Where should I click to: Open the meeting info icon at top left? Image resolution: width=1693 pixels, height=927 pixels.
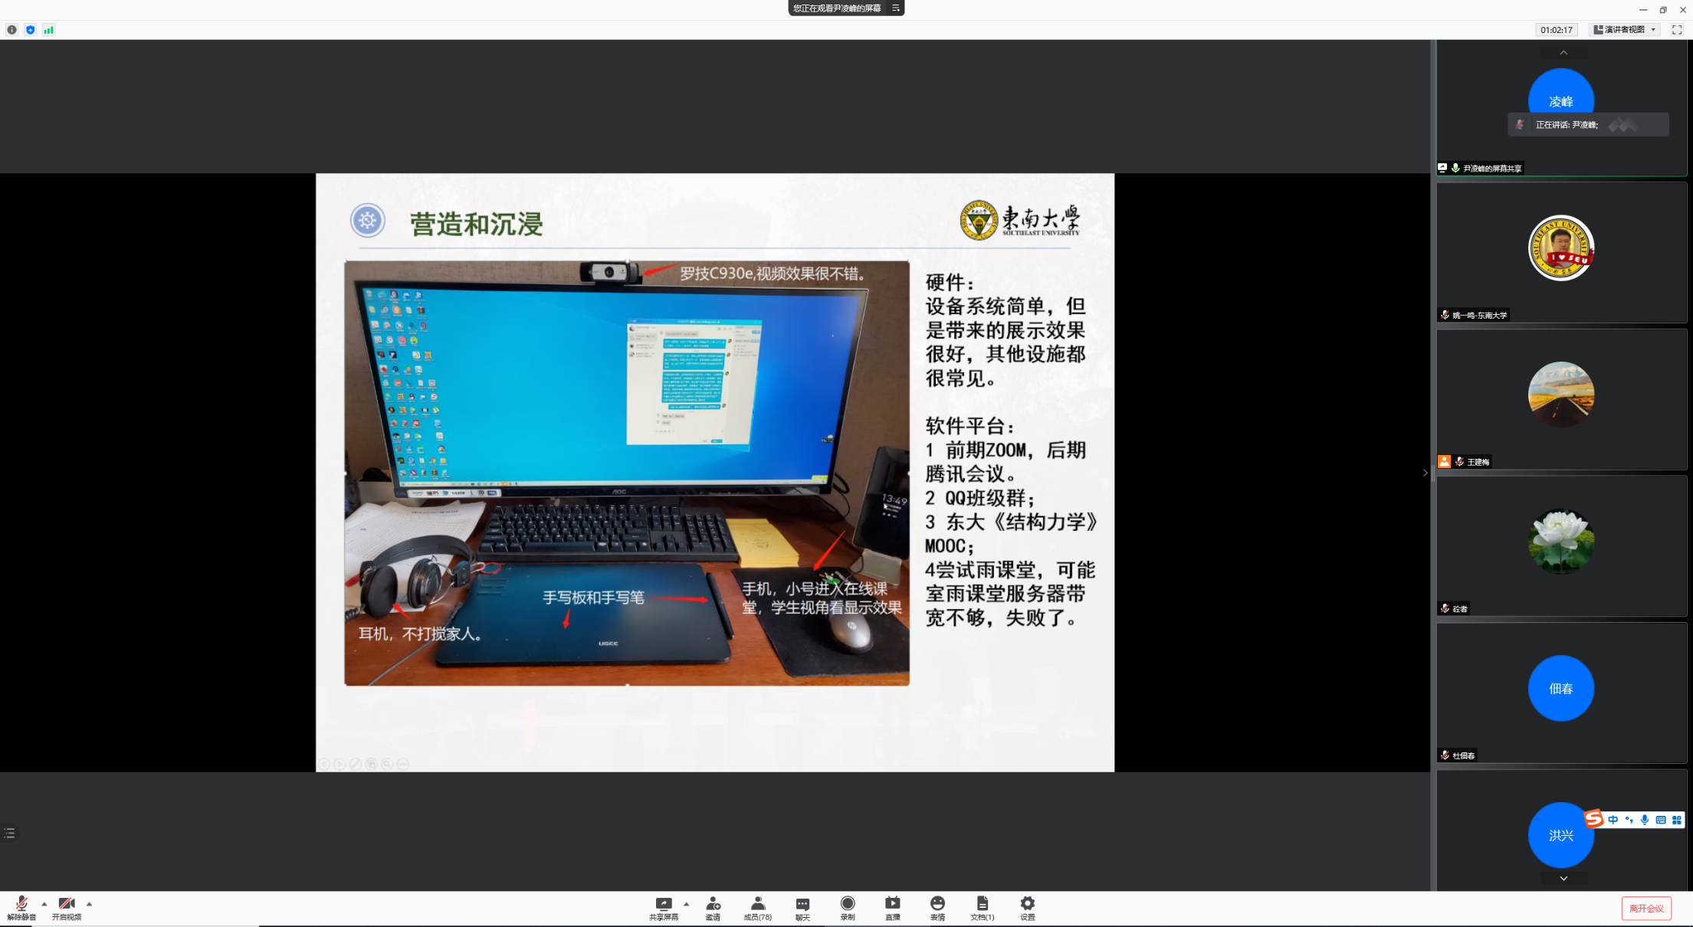click(x=11, y=30)
